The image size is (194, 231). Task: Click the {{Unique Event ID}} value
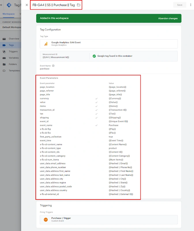pos(118,121)
